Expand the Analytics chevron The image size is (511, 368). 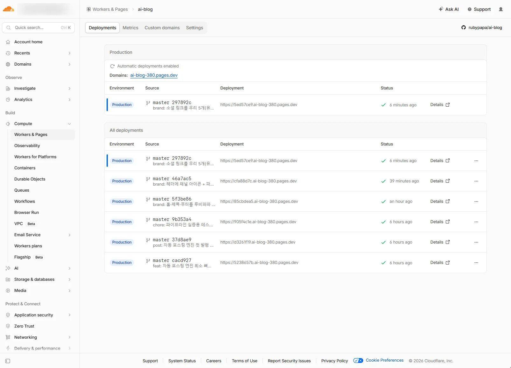click(69, 100)
